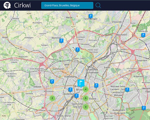Select the flag marker below Wemmel

[61, 41]
